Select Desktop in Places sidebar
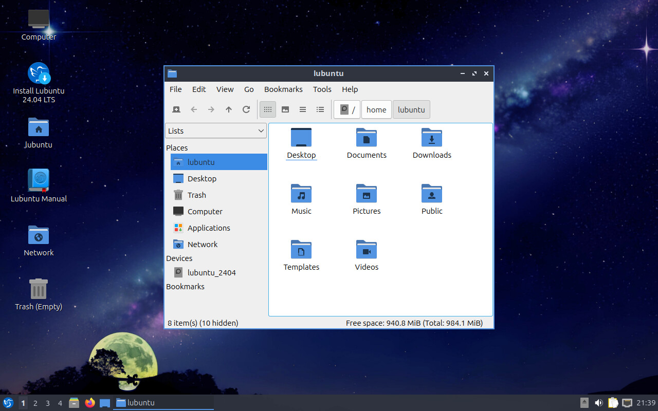658x411 pixels. click(x=219, y=178)
